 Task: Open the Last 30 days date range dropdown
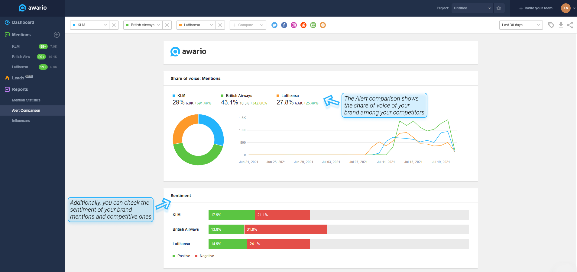[521, 25]
